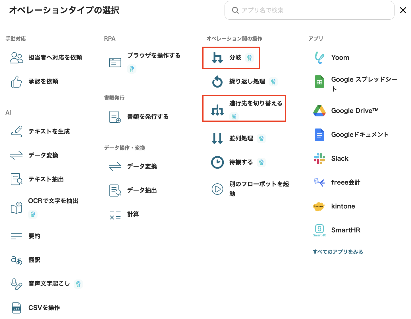Click the premium badge under 進行先を切り替える

pyautogui.click(x=234, y=117)
